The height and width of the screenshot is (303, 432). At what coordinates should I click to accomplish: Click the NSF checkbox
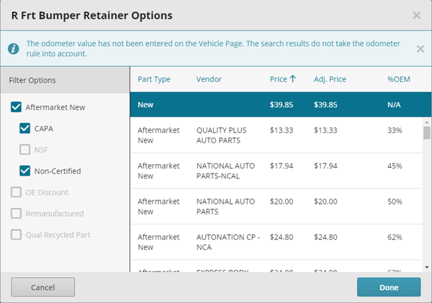point(25,150)
